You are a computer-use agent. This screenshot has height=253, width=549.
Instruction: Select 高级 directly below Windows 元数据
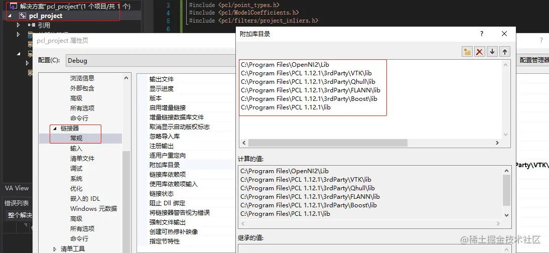[x=76, y=219]
